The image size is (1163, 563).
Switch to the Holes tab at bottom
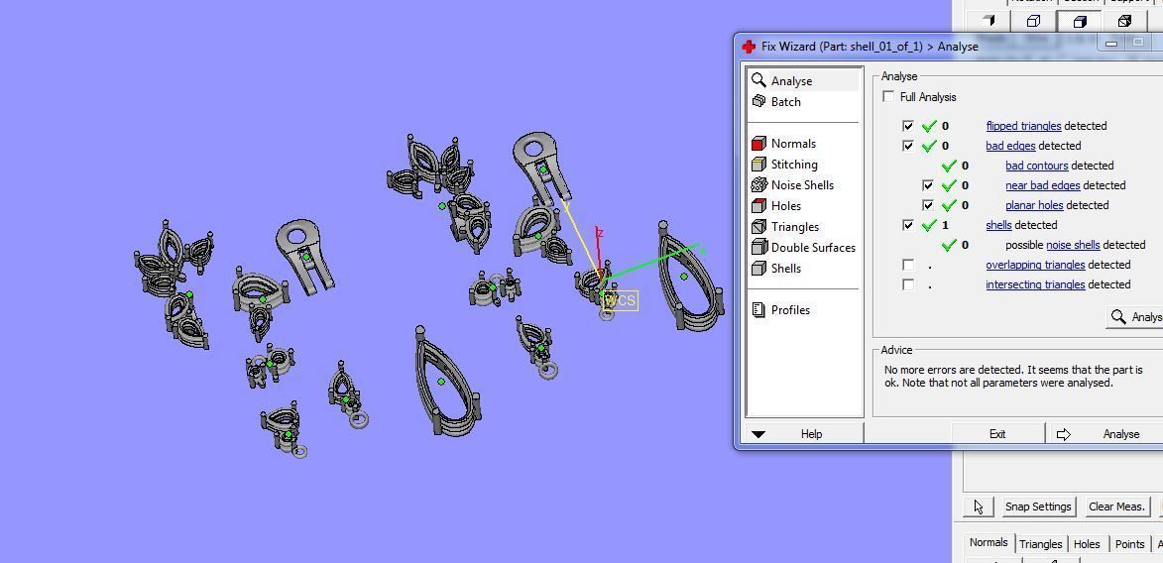click(1087, 544)
